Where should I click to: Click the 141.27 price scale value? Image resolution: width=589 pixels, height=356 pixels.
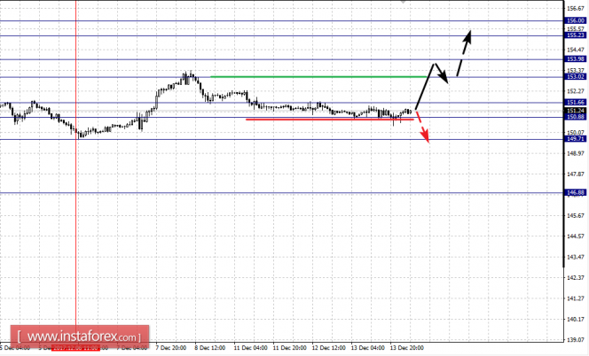coord(576,298)
